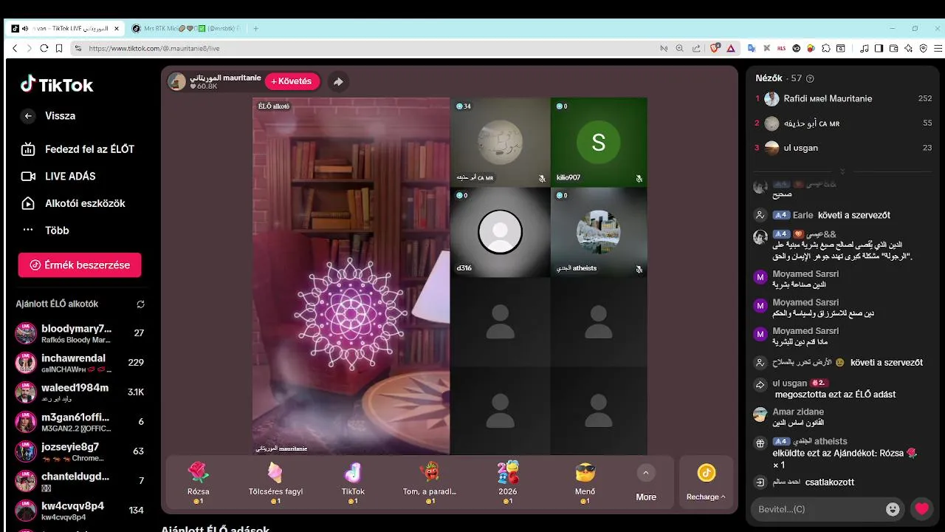Reload the page

44,48
